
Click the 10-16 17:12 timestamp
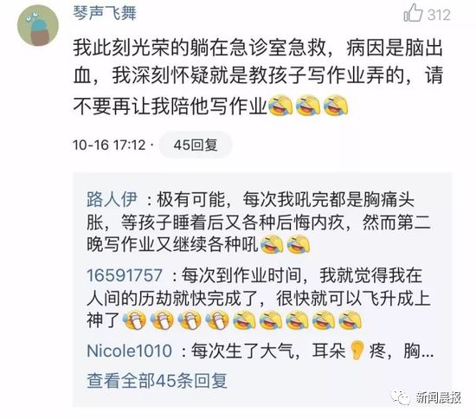tap(109, 145)
